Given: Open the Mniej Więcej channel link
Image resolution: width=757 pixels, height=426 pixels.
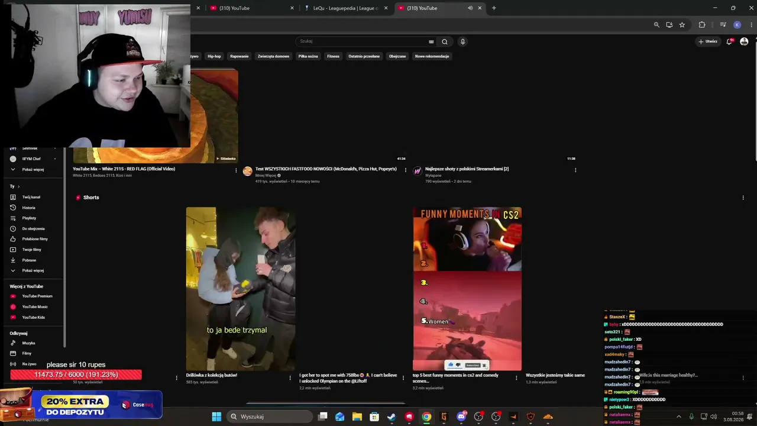Looking at the screenshot, I should click(266, 176).
